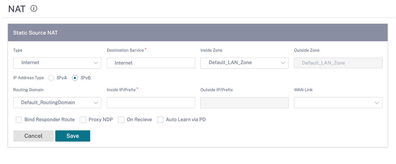The height and width of the screenshot is (164, 396).
Task: Click the Destination Service label
Action: click(x=125, y=50)
